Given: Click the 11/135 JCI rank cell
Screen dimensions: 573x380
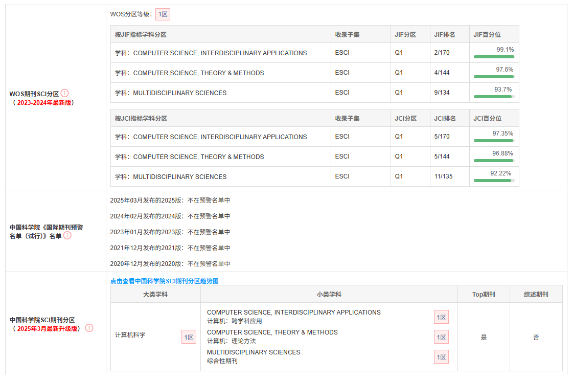Looking at the screenshot, I should pos(443,176).
